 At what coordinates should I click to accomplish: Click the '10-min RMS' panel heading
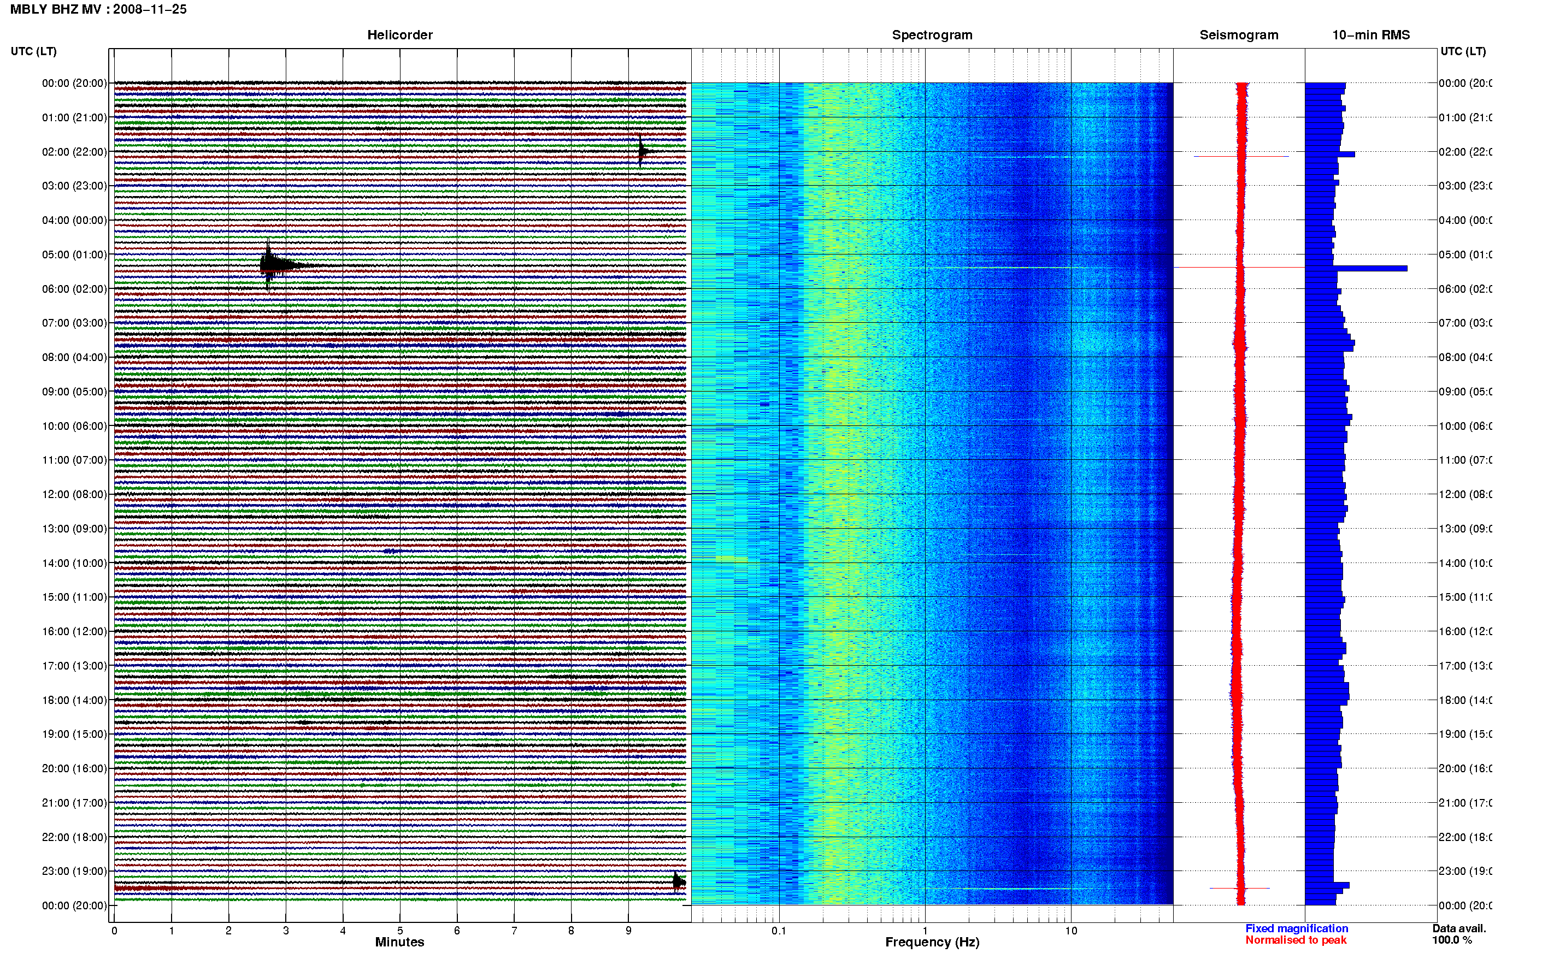click(x=1371, y=35)
